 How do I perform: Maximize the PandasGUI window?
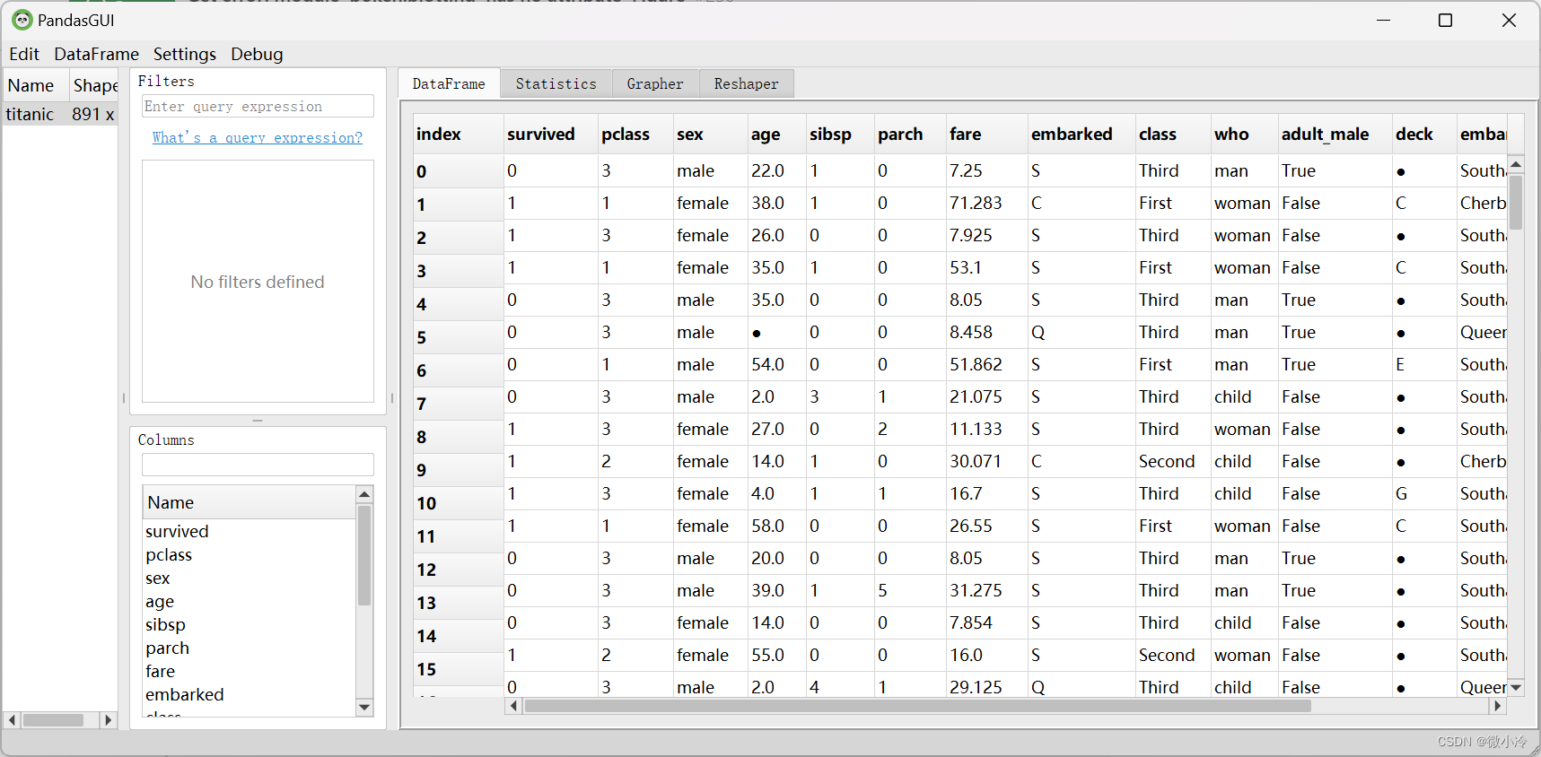[1445, 20]
